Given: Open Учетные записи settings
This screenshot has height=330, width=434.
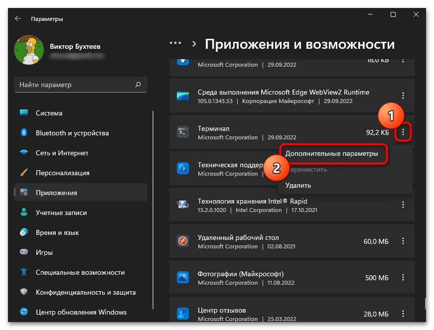Looking at the screenshot, I should coord(81,213).
